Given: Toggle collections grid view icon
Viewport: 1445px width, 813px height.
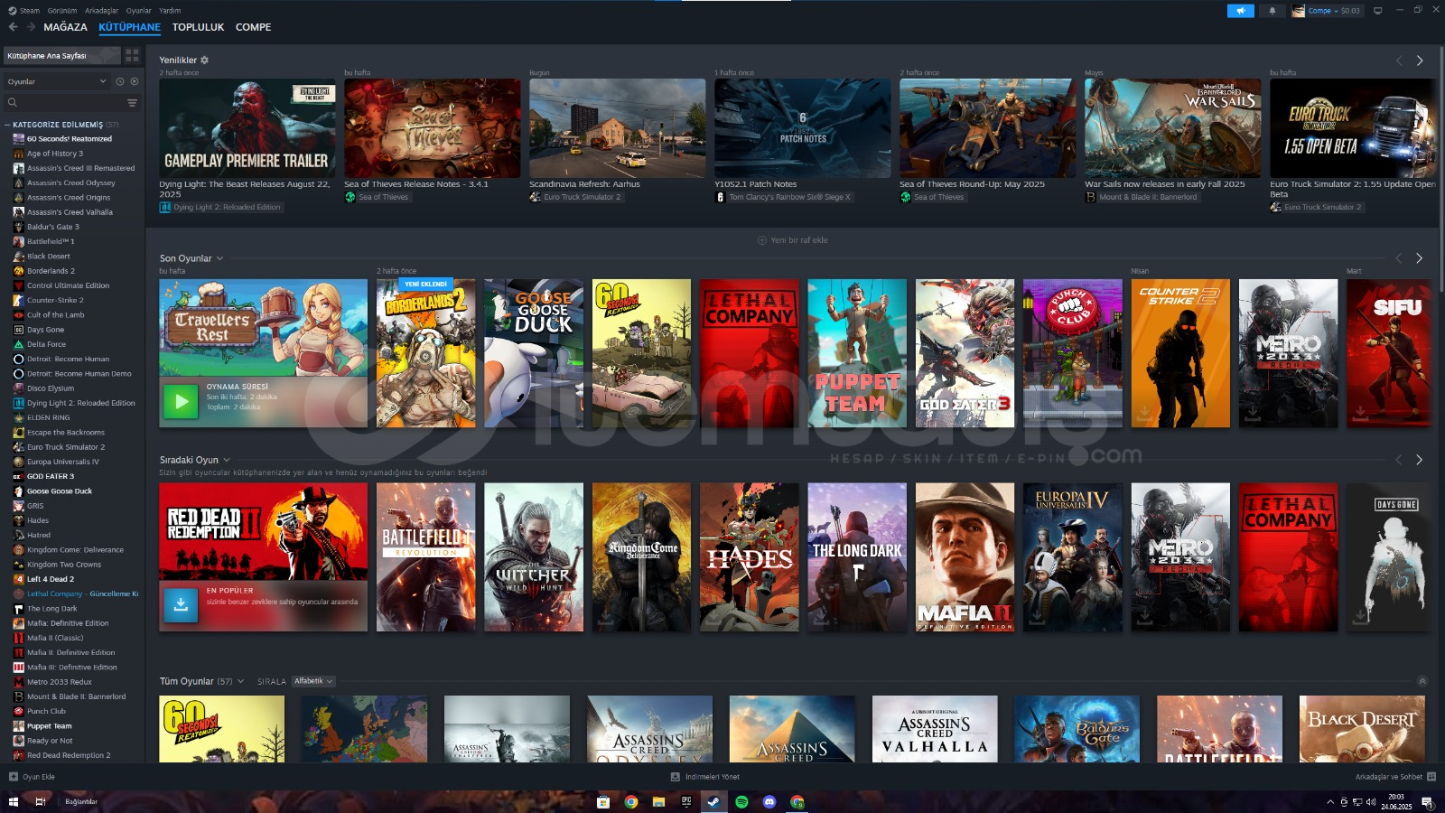Looking at the screenshot, I should (x=132, y=55).
